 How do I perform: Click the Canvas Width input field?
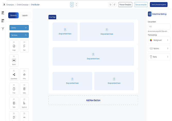click(159, 26)
